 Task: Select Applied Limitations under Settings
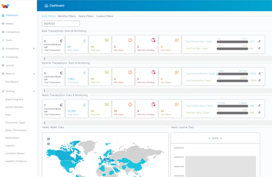click(16, 161)
